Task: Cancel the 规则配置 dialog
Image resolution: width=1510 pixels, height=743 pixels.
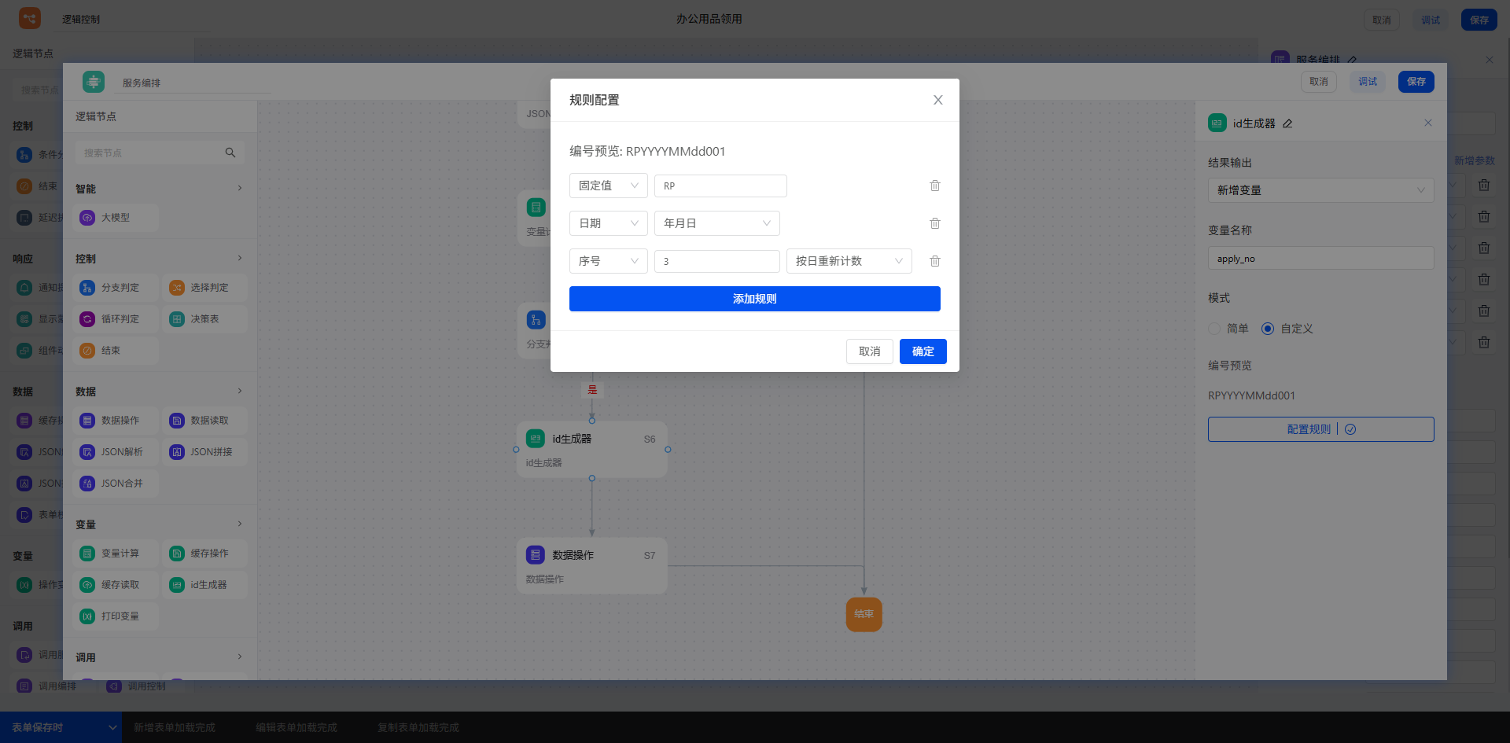Action: [870, 351]
